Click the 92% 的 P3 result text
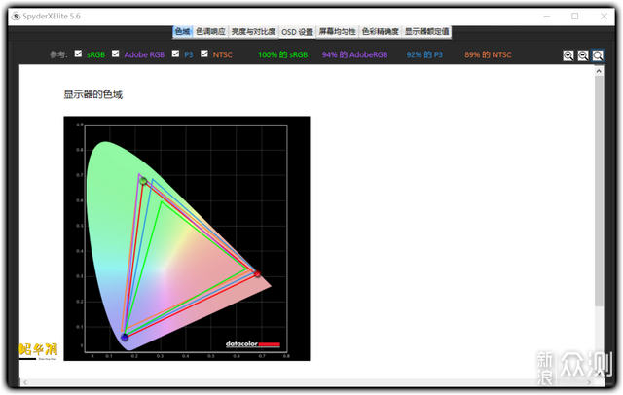 pyautogui.click(x=424, y=54)
